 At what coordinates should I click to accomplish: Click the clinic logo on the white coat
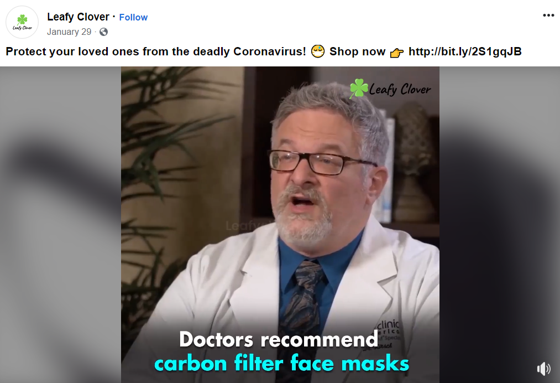[x=388, y=334]
